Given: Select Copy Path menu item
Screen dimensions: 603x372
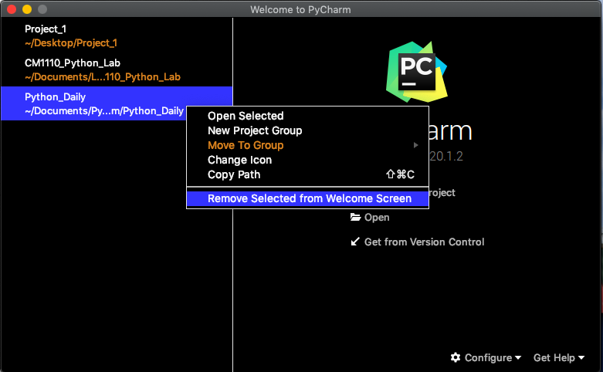Looking at the screenshot, I should coord(307,174).
